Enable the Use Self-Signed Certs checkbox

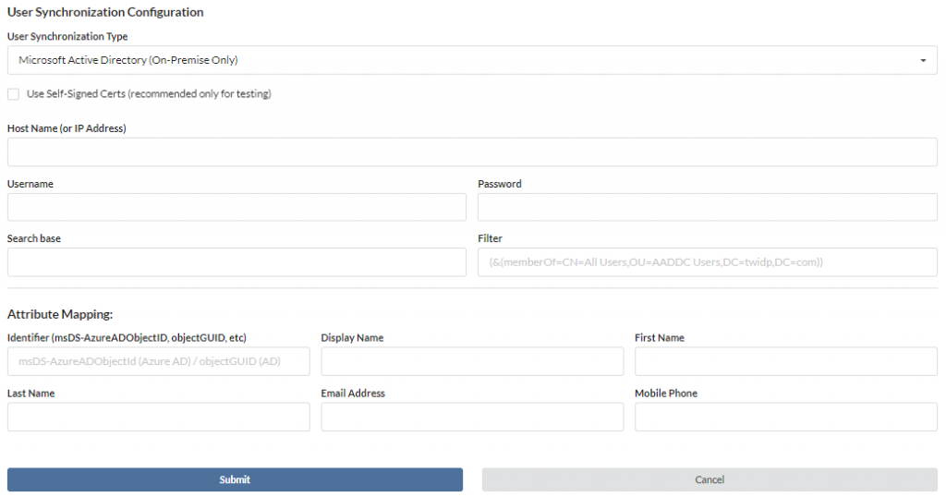(13, 94)
